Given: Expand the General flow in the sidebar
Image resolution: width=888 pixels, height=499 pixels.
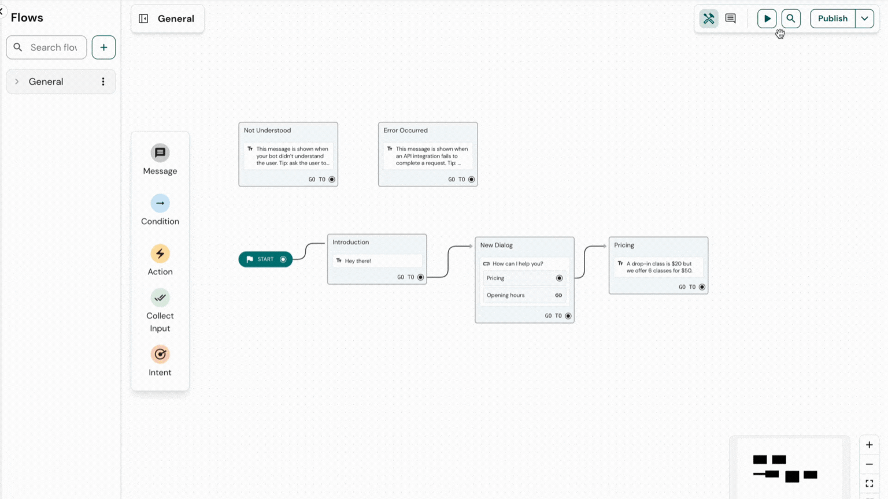Looking at the screenshot, I should tap(17, 81).
